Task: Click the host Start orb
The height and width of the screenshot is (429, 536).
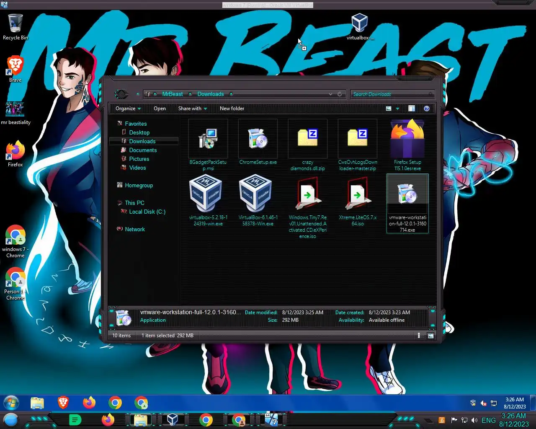Action: (x=11, y=420)
